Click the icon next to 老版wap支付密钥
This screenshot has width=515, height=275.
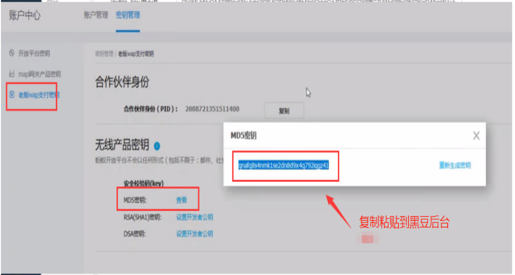coord(12,95)
